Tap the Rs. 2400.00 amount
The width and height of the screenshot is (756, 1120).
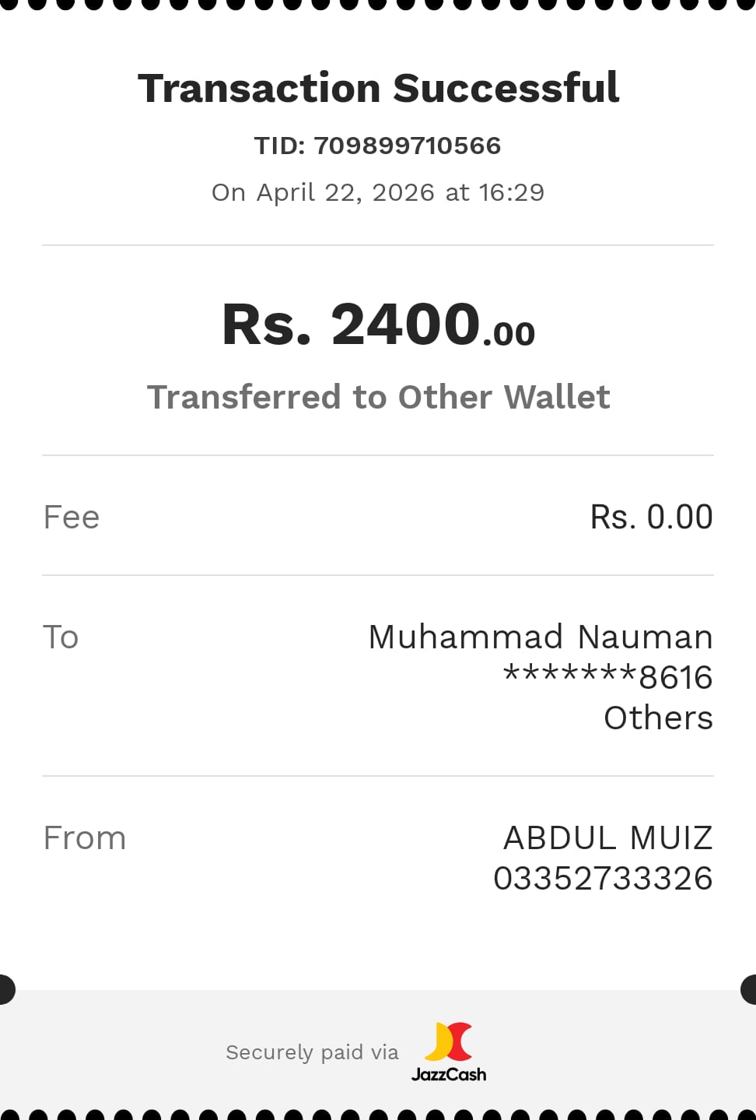pos(378,325)
